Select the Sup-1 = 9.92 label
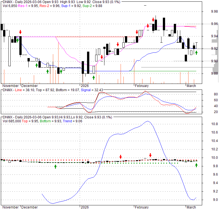The width and height of the screenshot is (219, 209). 71,6
